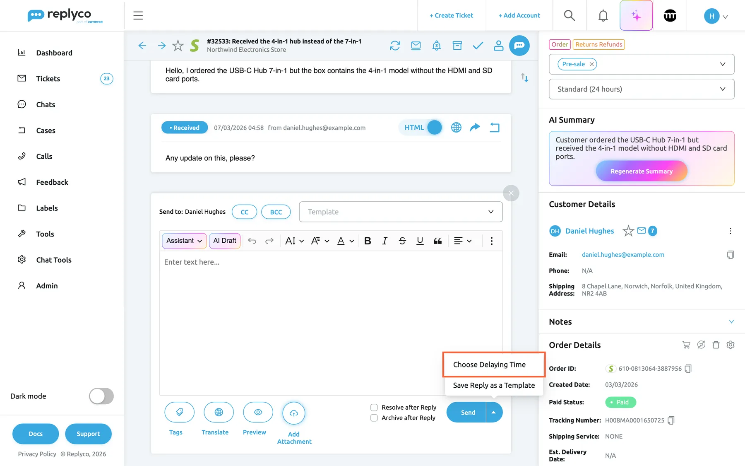745x466 pixels.
Task: Click the Regenerate Summary button
Action: (x=642, y=171)
